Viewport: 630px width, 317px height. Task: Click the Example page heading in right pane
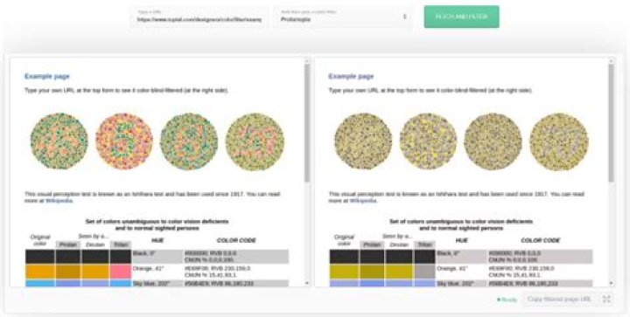(x=351, y=76)
